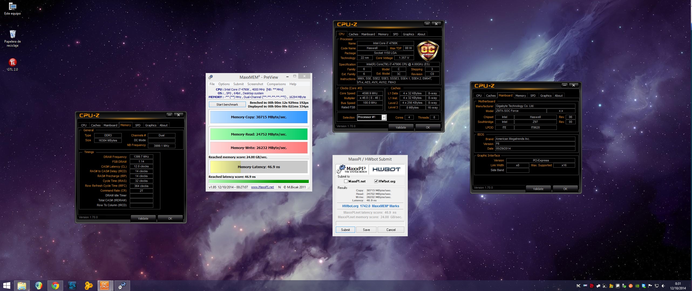This screenshot has width=692, height=291.
Task: Select Caches tab in processor CPU-Z window
Action: pyautogui.click(x=353, y=34)
